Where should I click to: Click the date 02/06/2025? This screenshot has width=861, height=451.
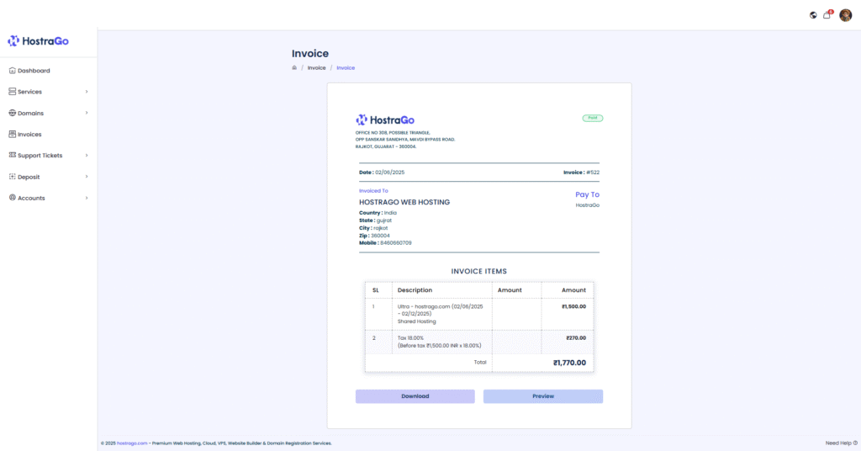390,172
